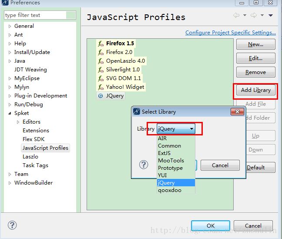
Task: Expand the Install/Update tree node
Action: tap(10, 52)
